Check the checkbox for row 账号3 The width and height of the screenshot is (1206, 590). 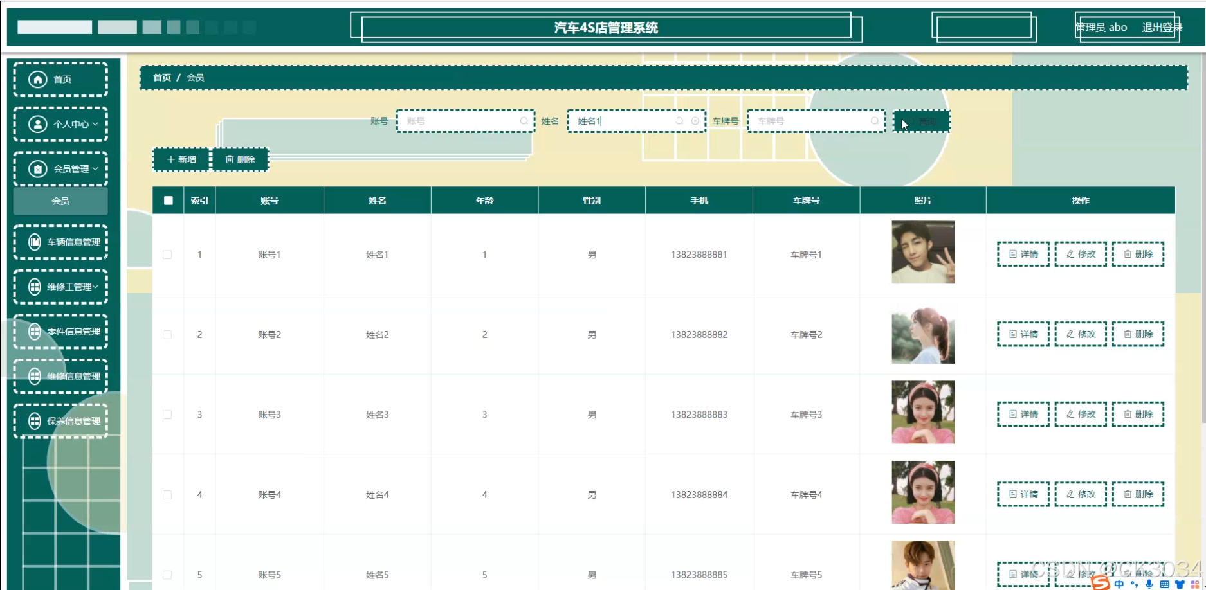tap(168, 415)
